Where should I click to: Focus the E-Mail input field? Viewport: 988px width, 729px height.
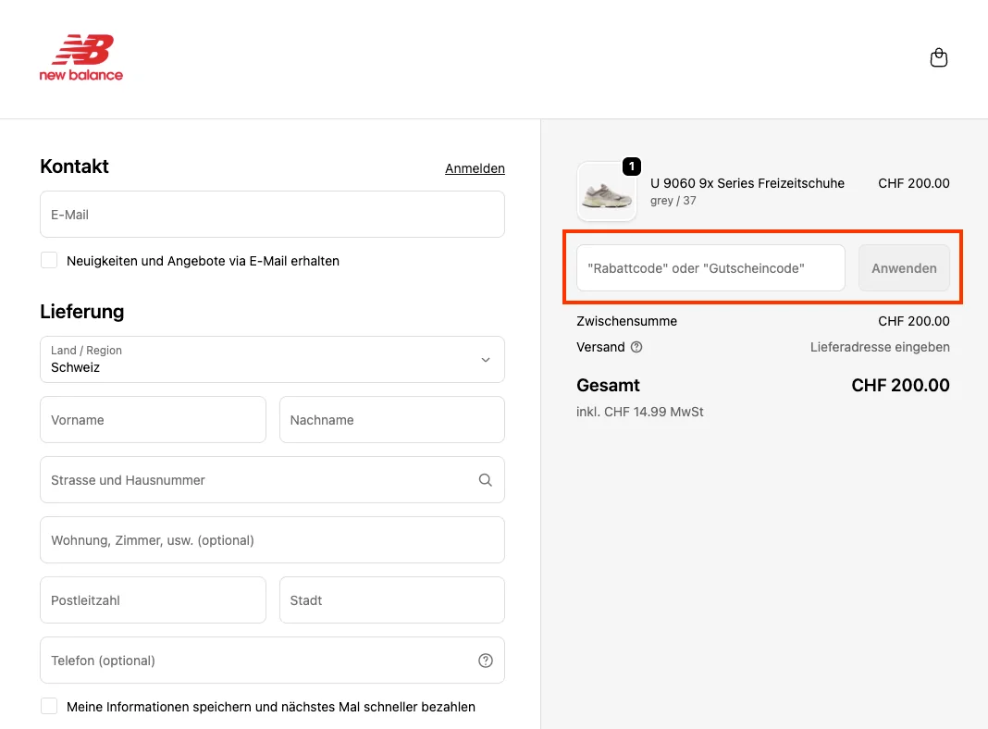[x=272, y=215]
